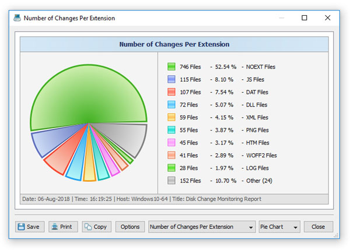Screen dimensions: 350x250
Task: Select the pink HTM Files legend swatch
Action: click(171, 143)
